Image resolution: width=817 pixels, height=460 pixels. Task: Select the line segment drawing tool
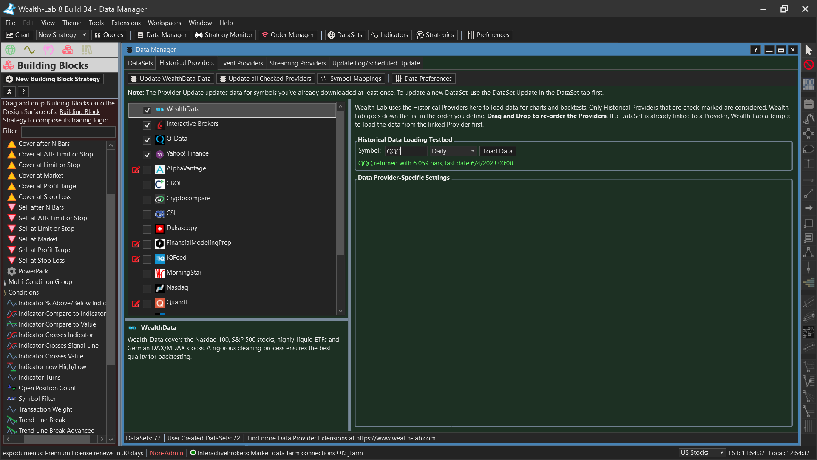[x=808, y=194]
